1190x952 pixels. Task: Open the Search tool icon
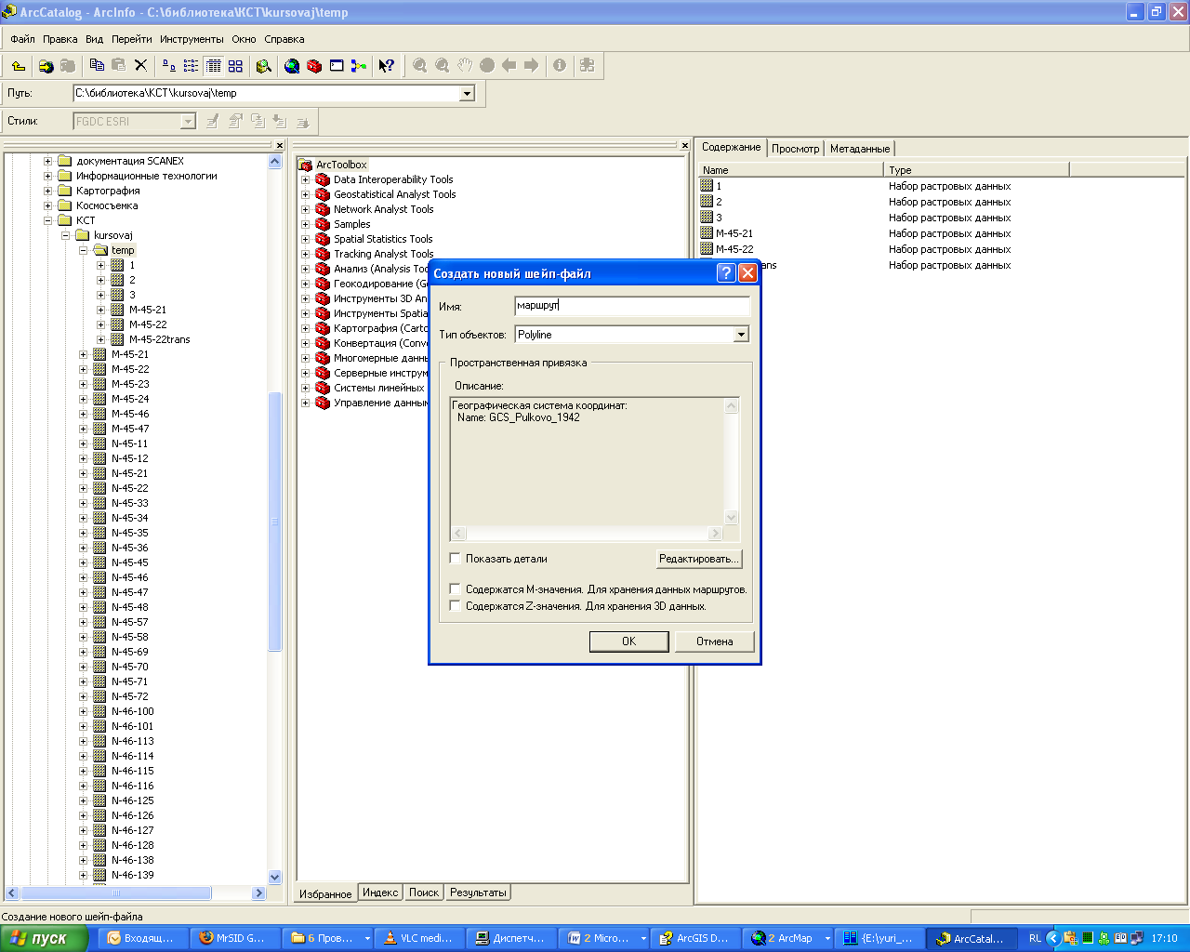point(264,65)
